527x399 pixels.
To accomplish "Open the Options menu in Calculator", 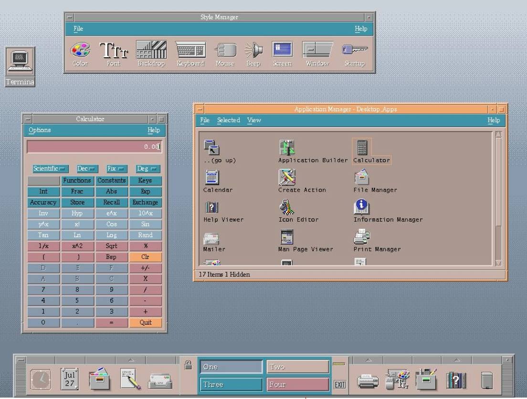I will pos(40,130).
